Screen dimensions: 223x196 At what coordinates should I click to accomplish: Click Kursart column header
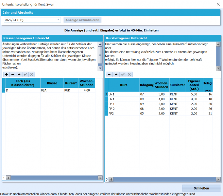point(71,83)
